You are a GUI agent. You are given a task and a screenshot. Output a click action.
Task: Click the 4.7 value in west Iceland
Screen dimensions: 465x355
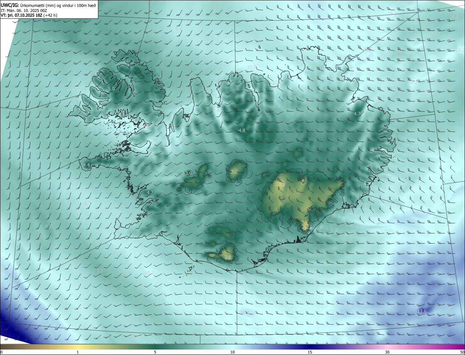point(150,192)
